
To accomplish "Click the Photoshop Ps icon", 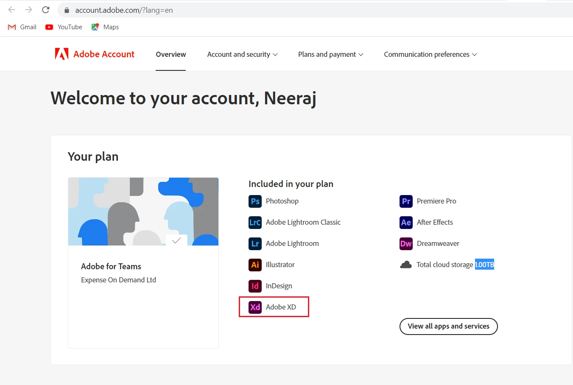I will pos(255,201).
